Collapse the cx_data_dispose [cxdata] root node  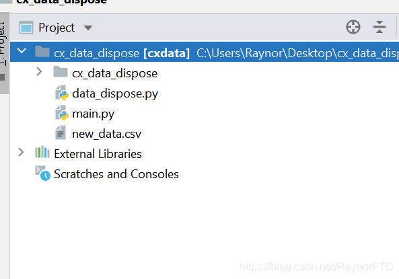click(x=22, y=50)
